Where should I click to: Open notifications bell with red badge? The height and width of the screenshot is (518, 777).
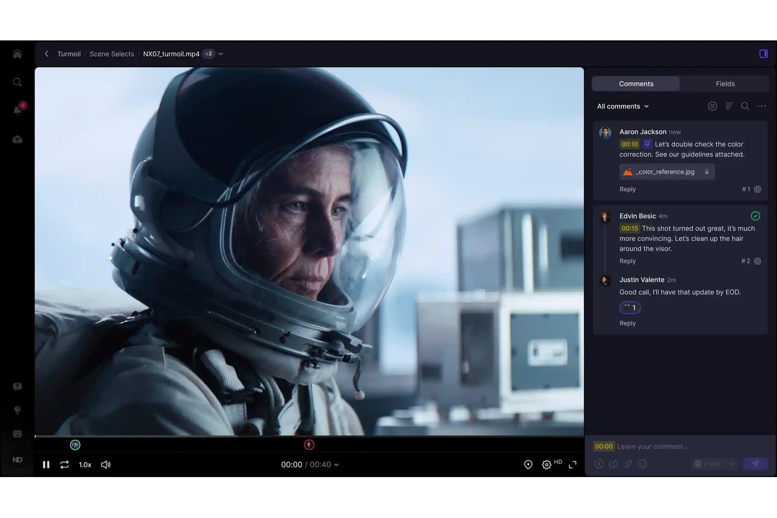point(18,109)
